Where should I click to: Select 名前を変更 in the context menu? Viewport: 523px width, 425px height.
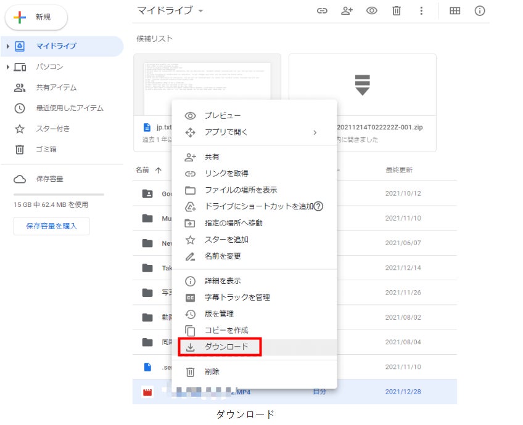point(255,256)
